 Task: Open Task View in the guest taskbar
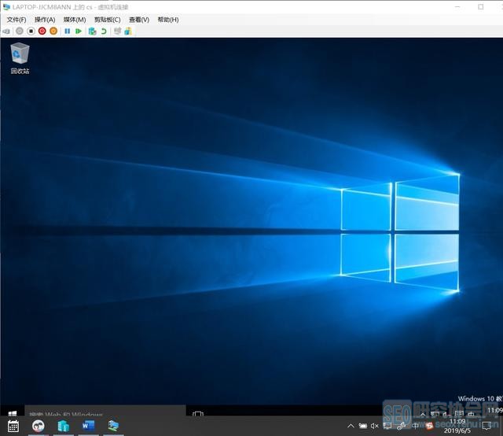click(197, 413)
